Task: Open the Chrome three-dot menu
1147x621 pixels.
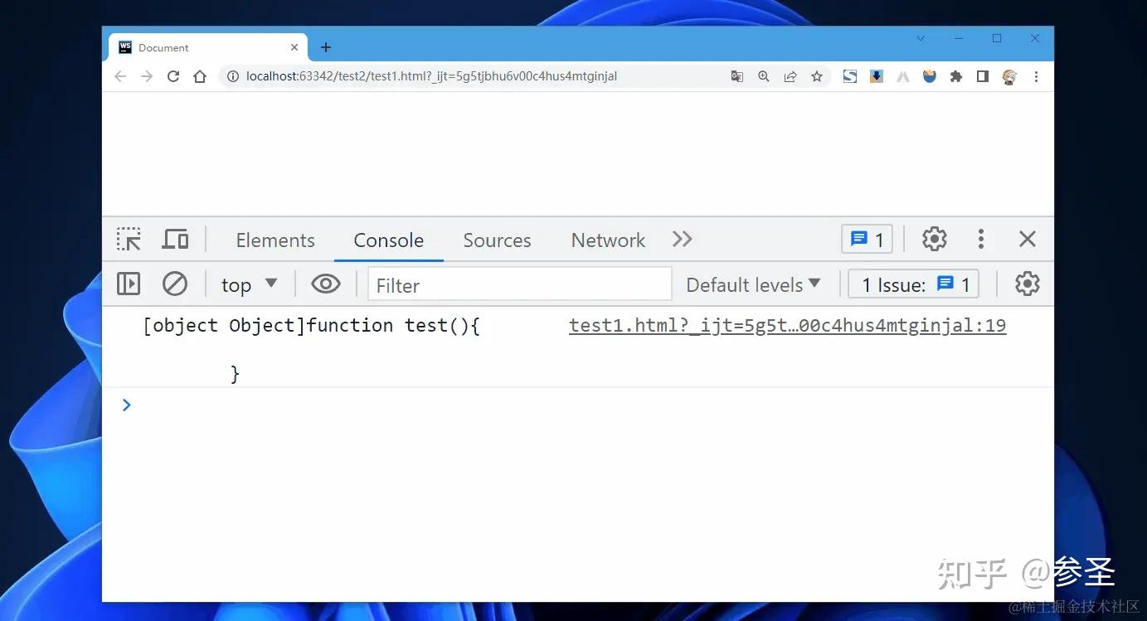Action: [1036, 76]
